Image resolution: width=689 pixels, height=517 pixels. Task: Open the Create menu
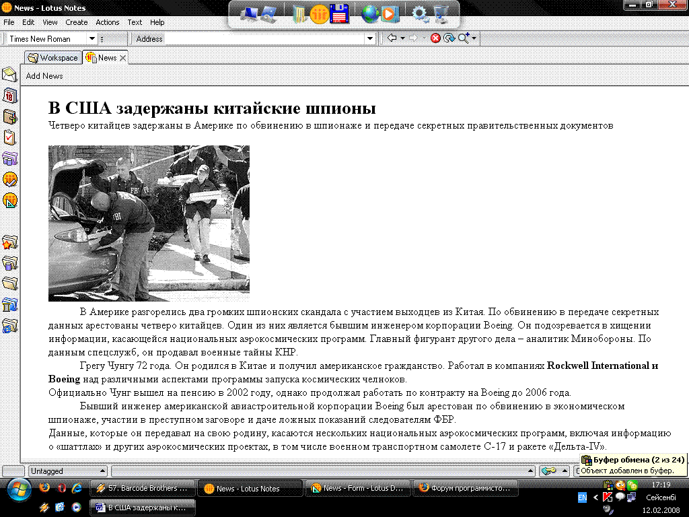click(x=76, y=22)
